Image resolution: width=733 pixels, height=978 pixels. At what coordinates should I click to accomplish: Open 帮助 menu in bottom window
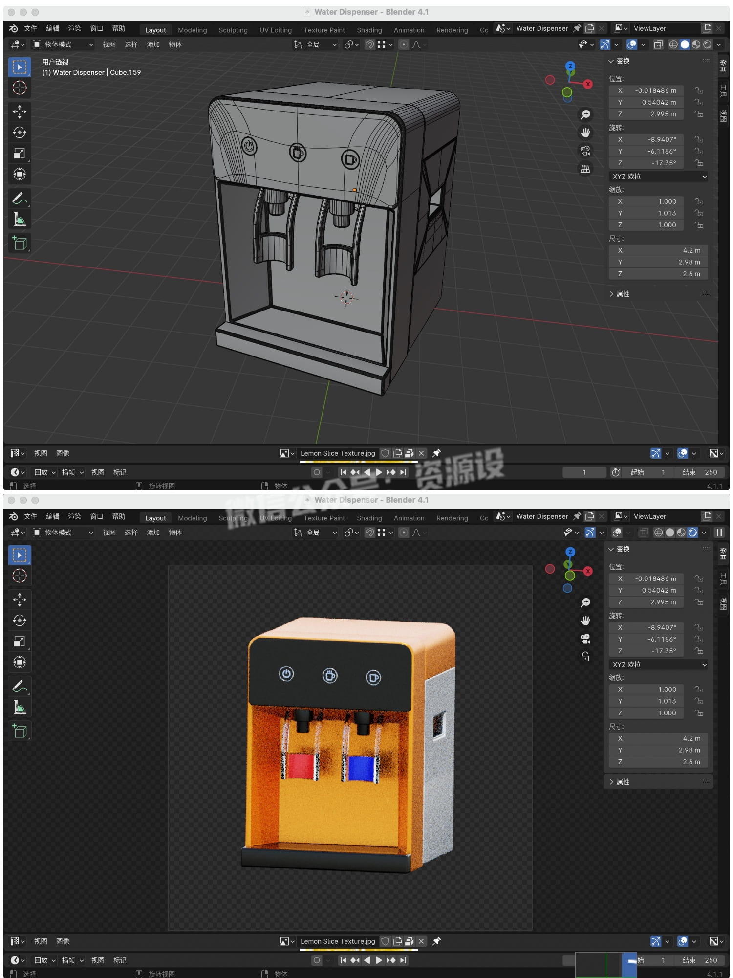pyautogui.click(x=119, y=516)
